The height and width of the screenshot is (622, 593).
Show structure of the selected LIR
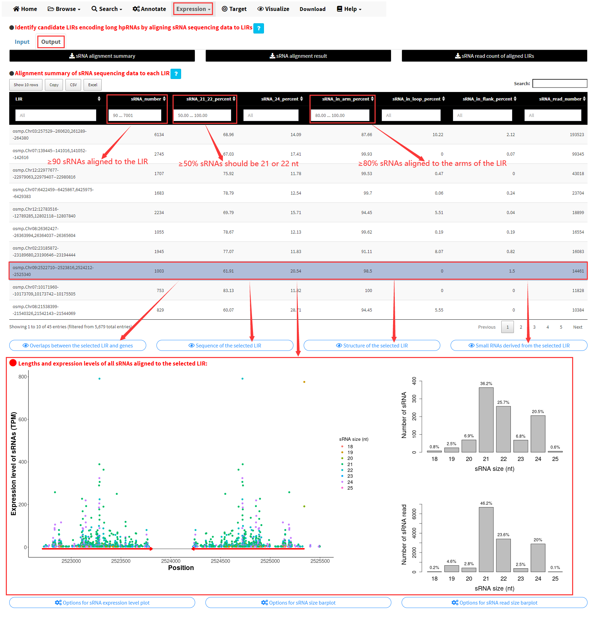click(372, 346)
